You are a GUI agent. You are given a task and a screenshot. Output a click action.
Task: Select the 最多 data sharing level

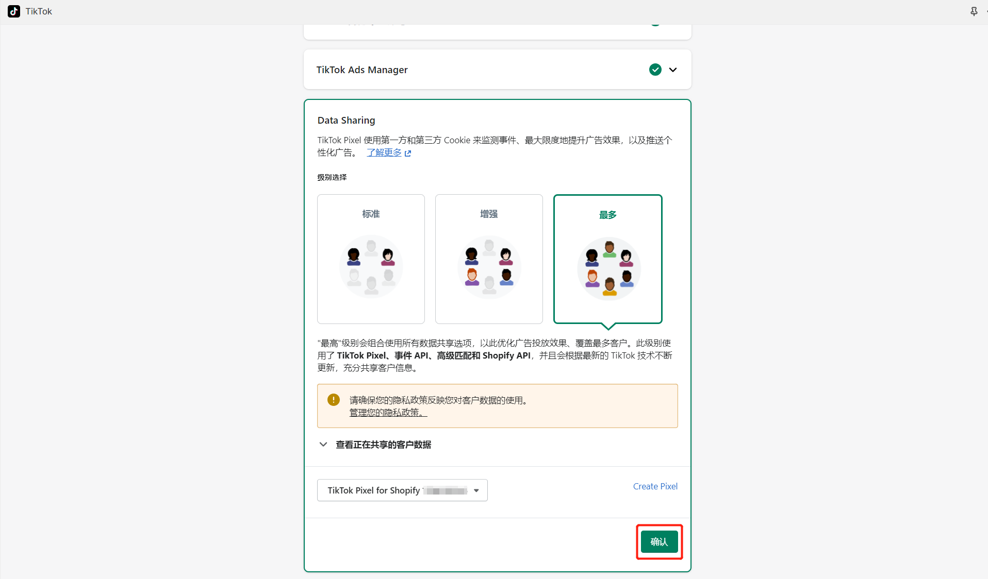point(608,259)
